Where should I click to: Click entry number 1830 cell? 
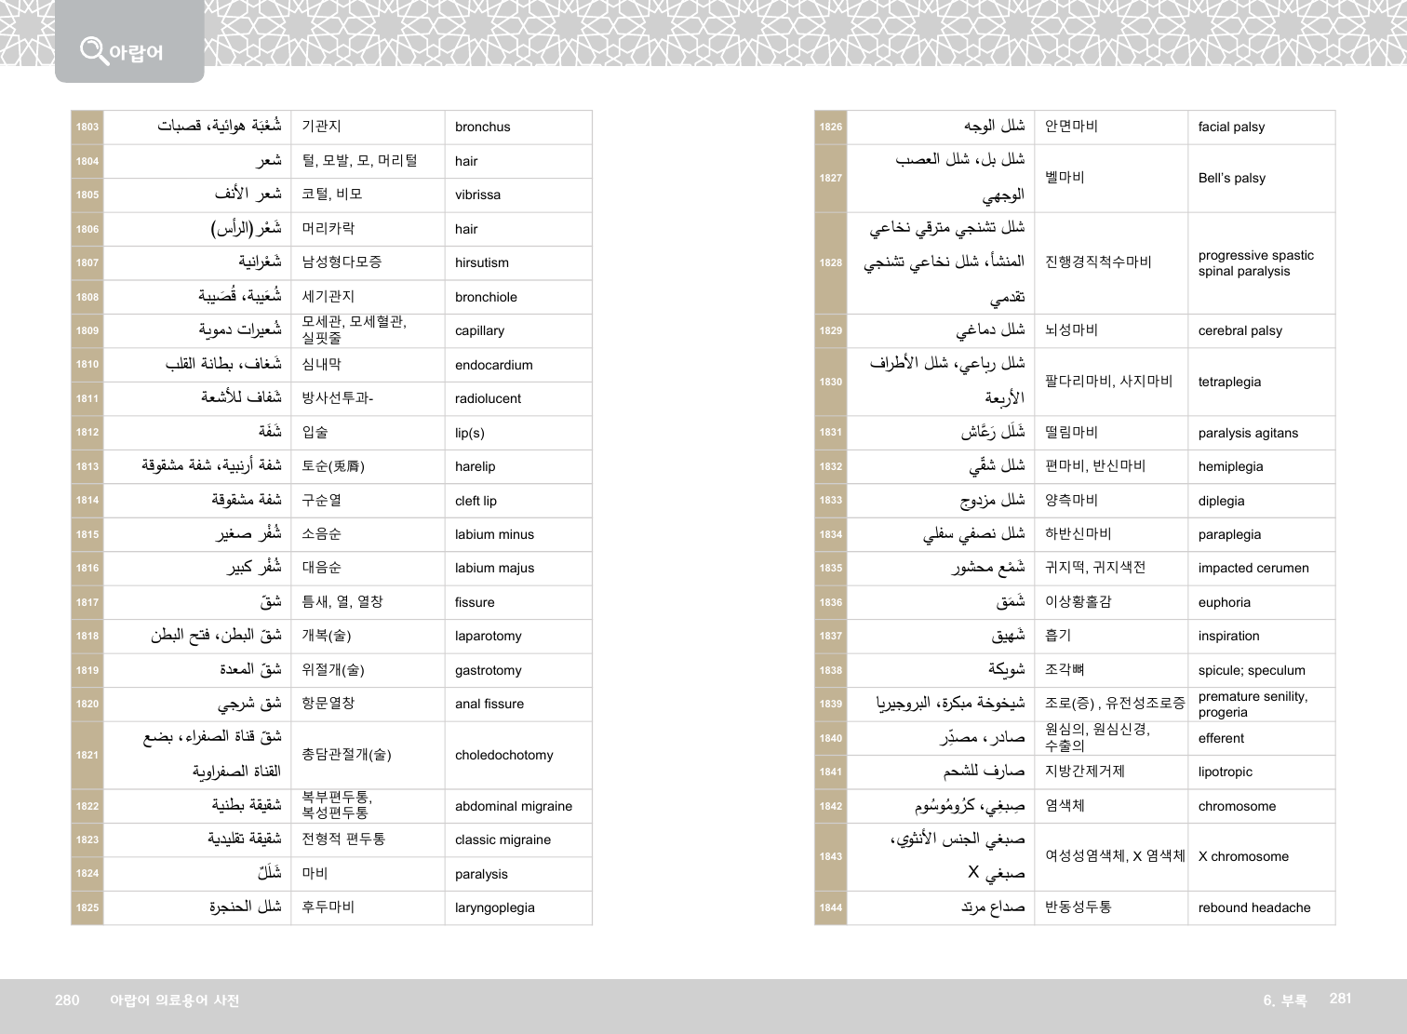[x=831, y=382]
